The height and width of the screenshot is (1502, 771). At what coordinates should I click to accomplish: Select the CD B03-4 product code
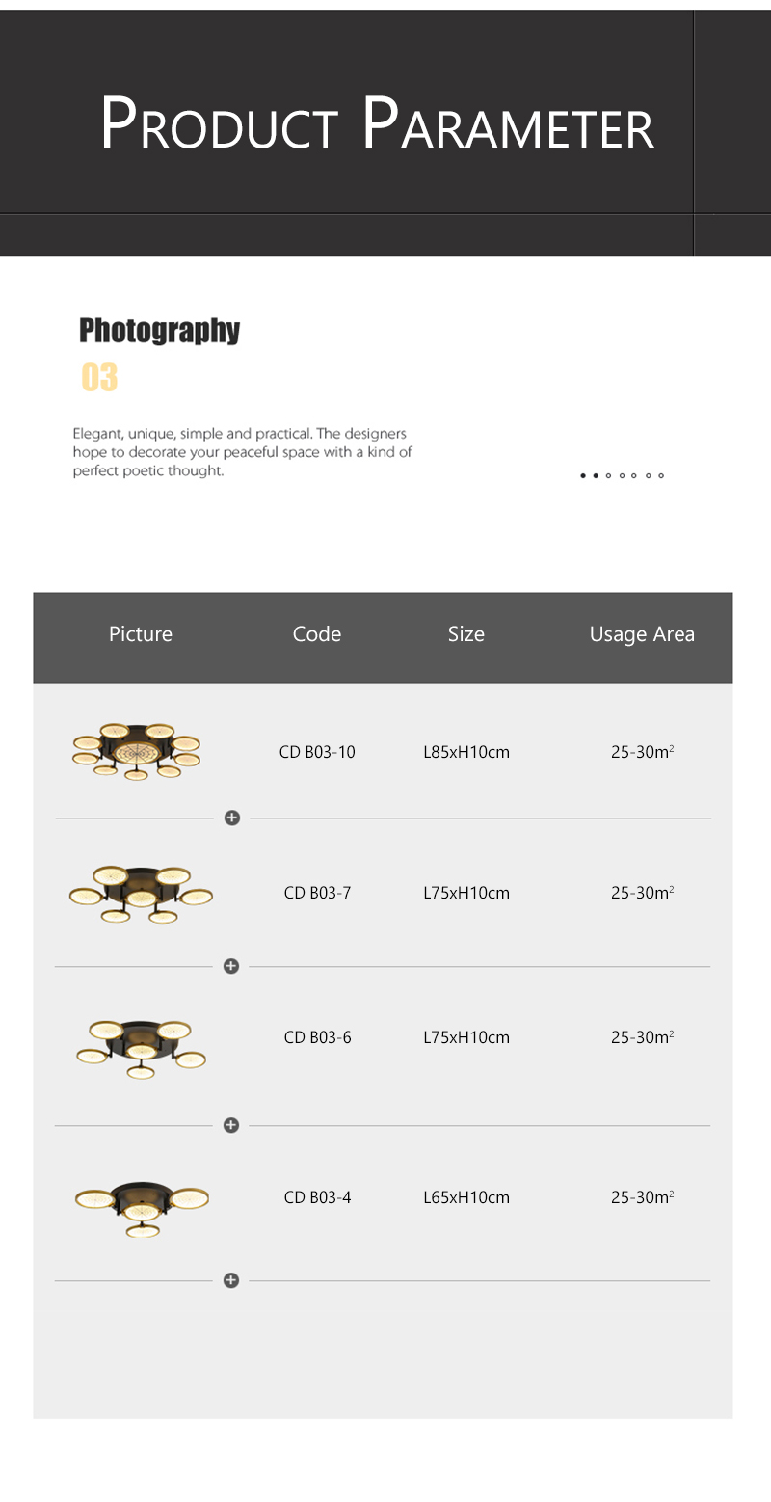click(317, 1197)
